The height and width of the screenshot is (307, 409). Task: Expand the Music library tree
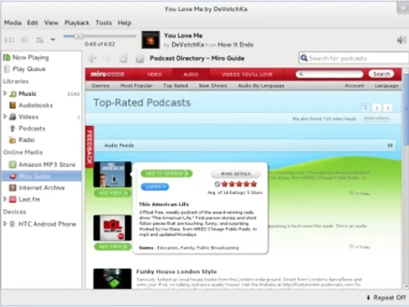[5, 93]
